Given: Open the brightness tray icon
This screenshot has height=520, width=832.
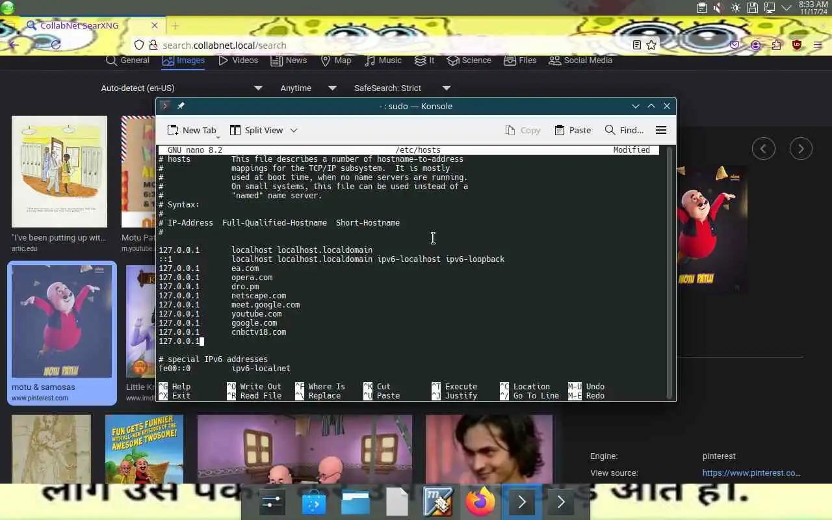Looking at the screenshot, I should (736, 8).
